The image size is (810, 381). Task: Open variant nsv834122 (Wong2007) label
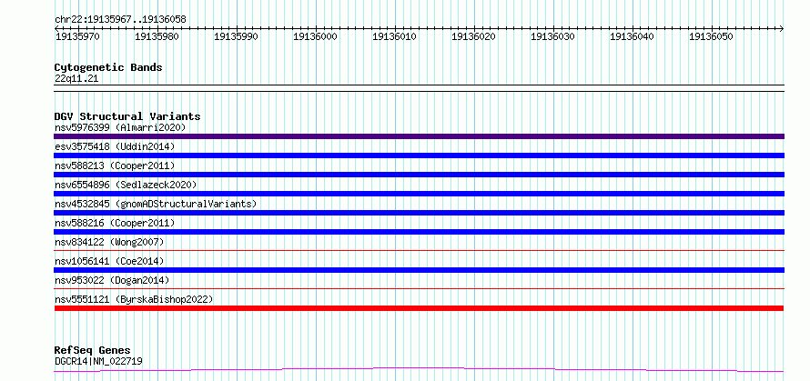(109, 243)
